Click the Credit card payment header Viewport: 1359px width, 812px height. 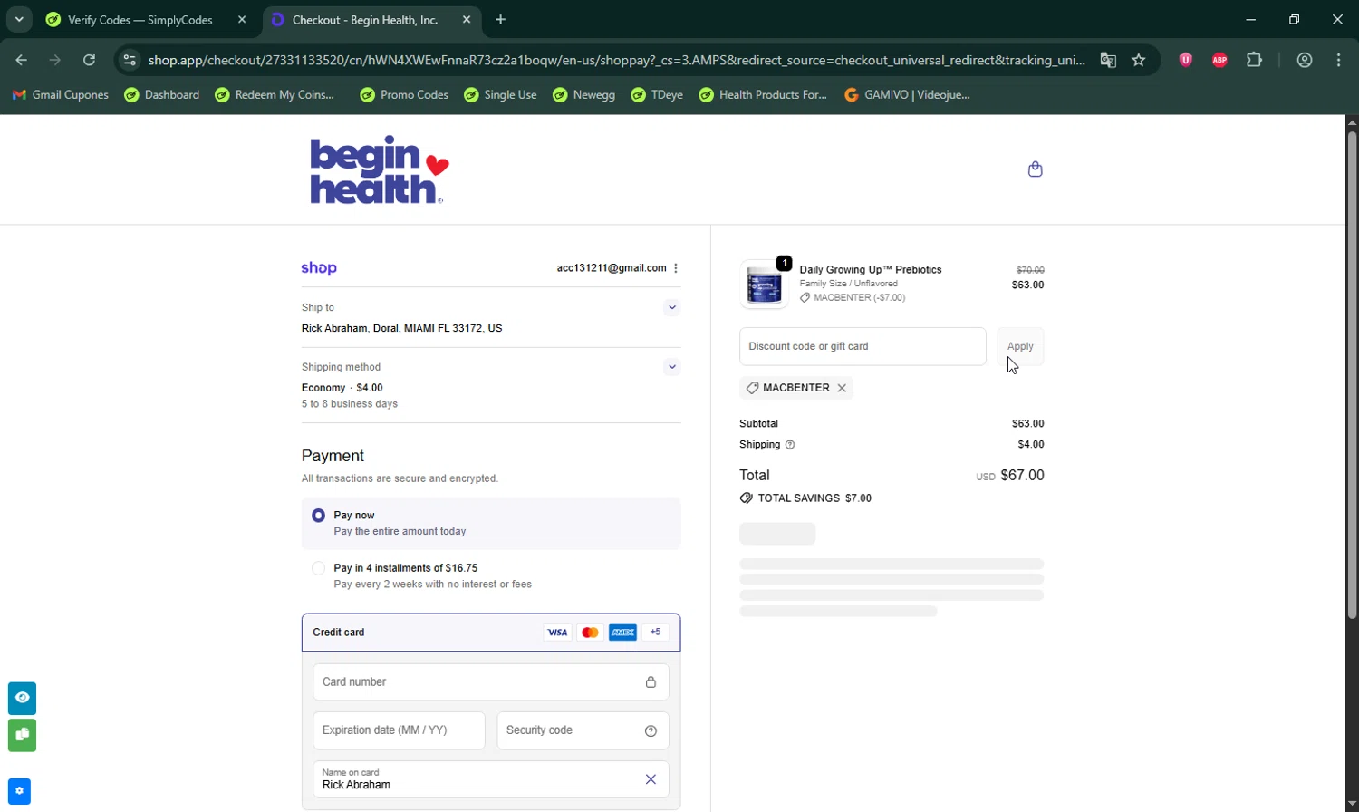pos(491,633)
